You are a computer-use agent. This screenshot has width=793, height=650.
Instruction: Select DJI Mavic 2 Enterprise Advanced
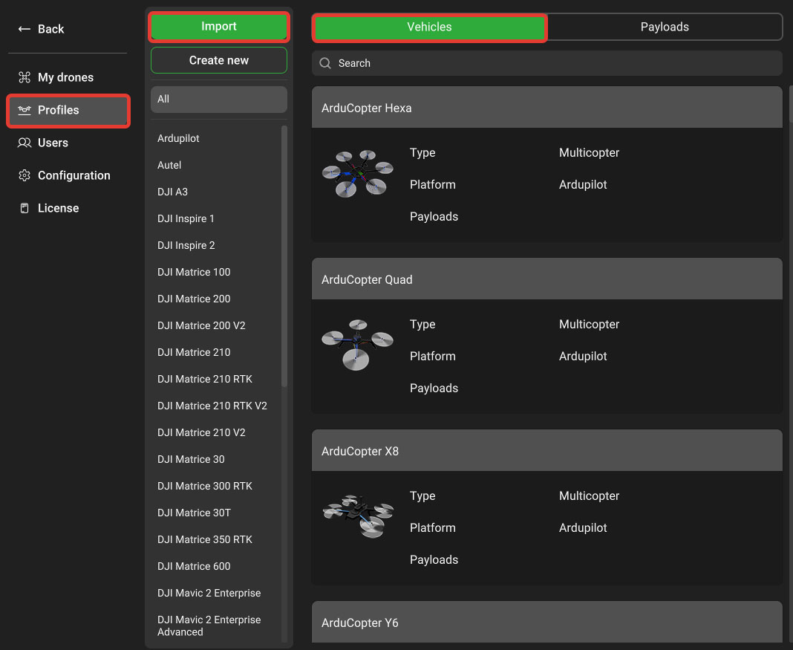[x=209, y=625]
